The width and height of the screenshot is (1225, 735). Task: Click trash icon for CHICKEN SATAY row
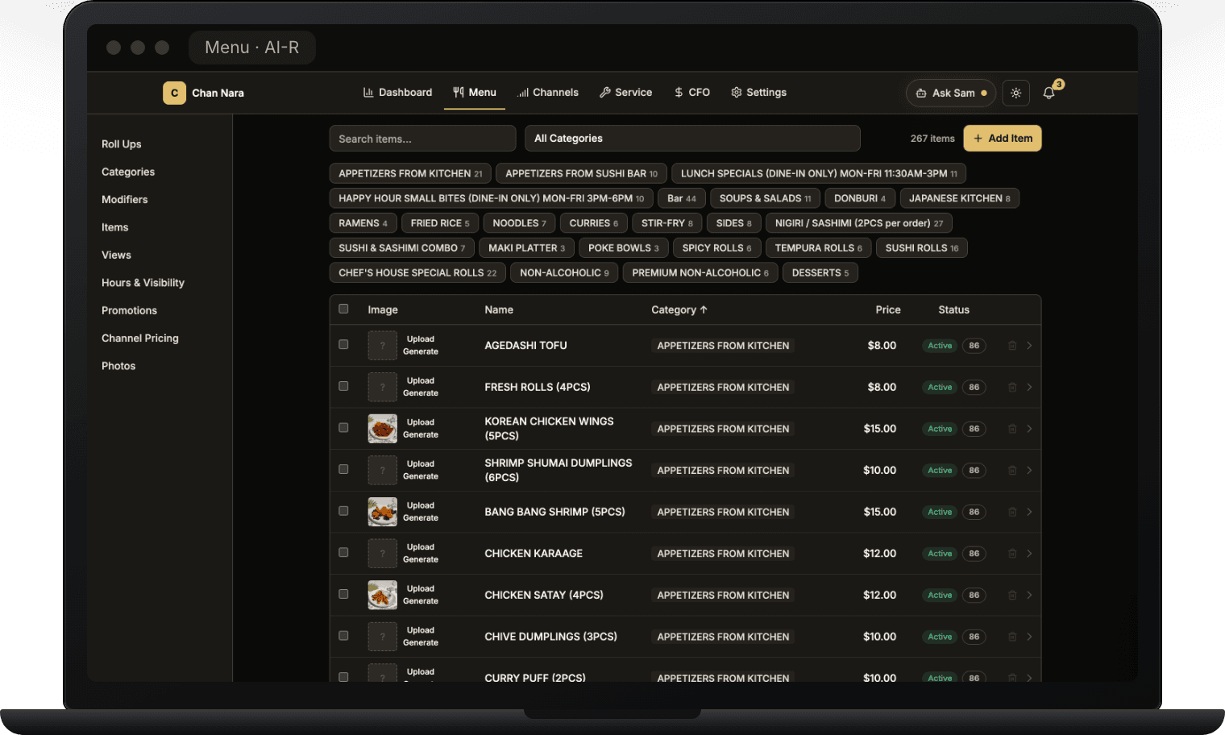(1012, 596)
